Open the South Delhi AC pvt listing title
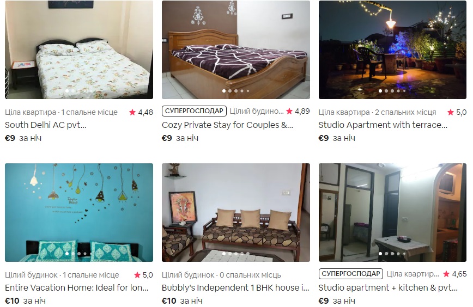Screen dimensions: 473x307 point(46,125)
